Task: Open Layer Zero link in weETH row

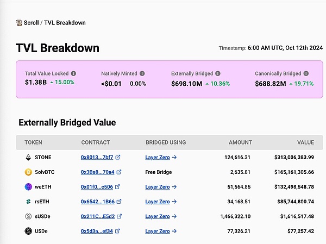Action: [x=158, y=187]
